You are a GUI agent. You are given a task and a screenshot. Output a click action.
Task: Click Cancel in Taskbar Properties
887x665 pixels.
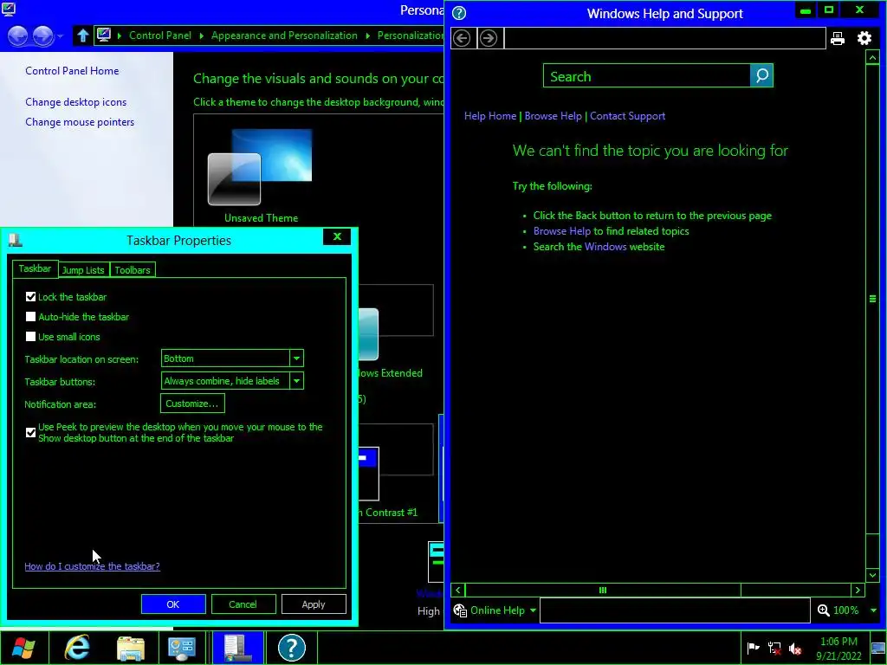point(243,604)
